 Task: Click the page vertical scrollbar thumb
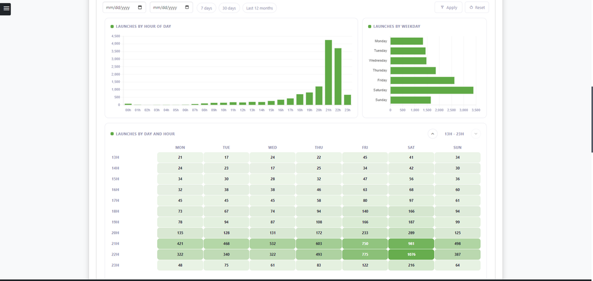[592, 119]
